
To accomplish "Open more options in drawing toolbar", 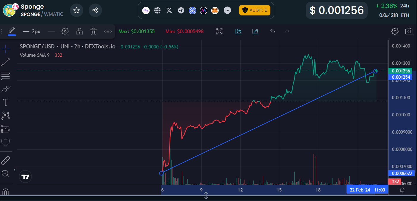I will click(x=108, y=31).
